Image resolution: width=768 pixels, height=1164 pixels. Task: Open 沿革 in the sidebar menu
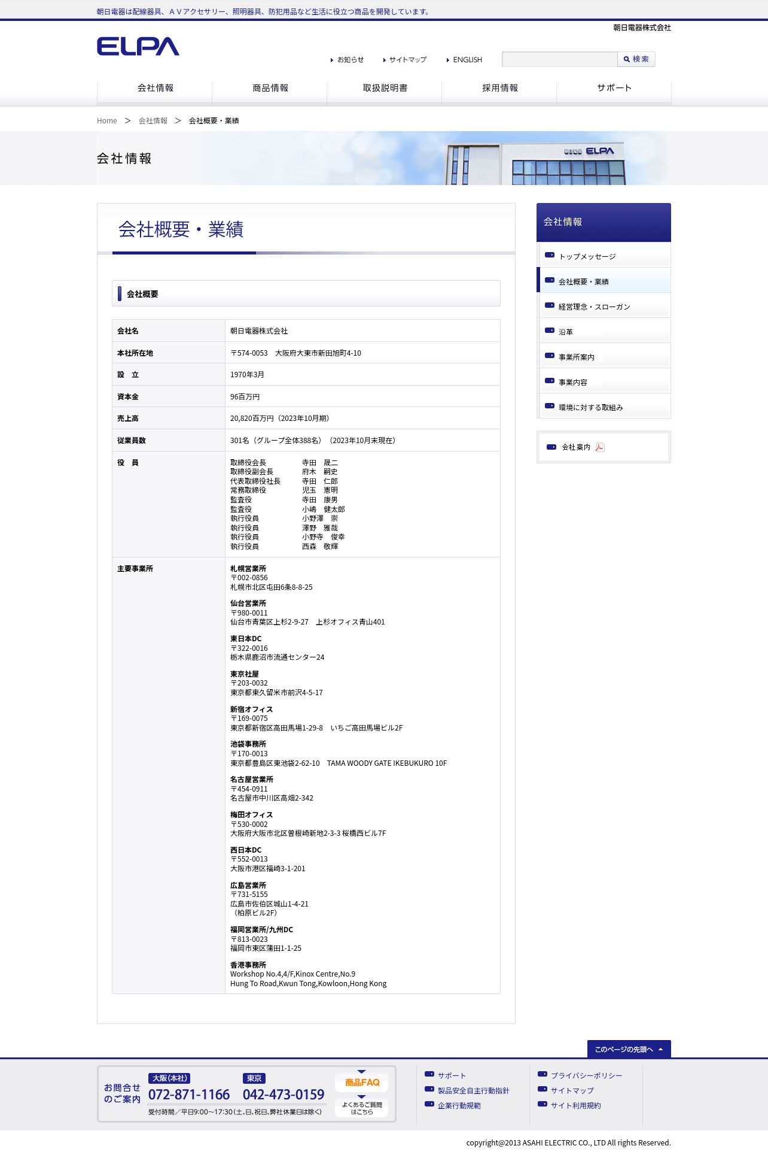coord(604,331)
